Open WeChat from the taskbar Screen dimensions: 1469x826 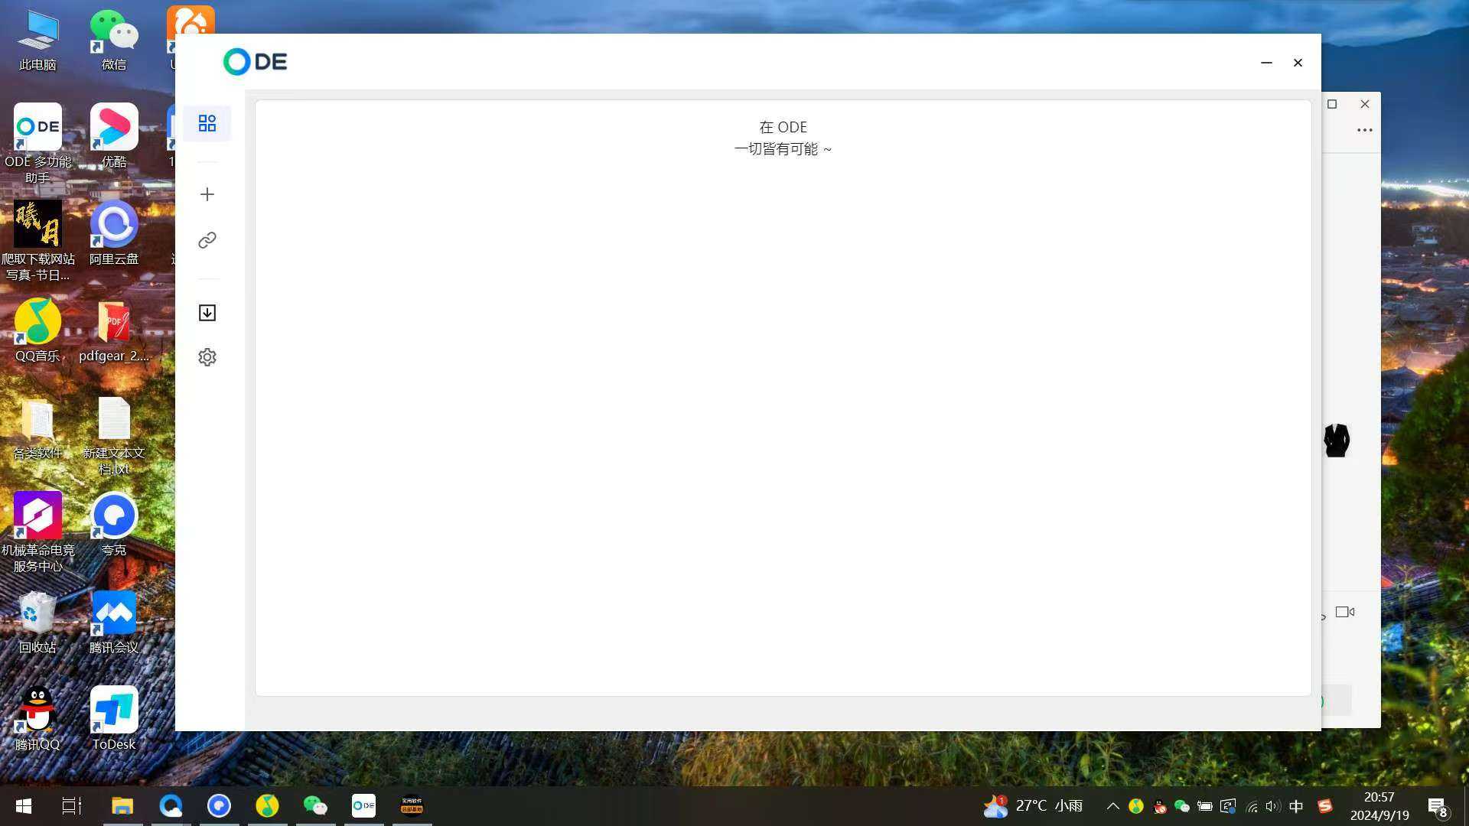[315, 806]
